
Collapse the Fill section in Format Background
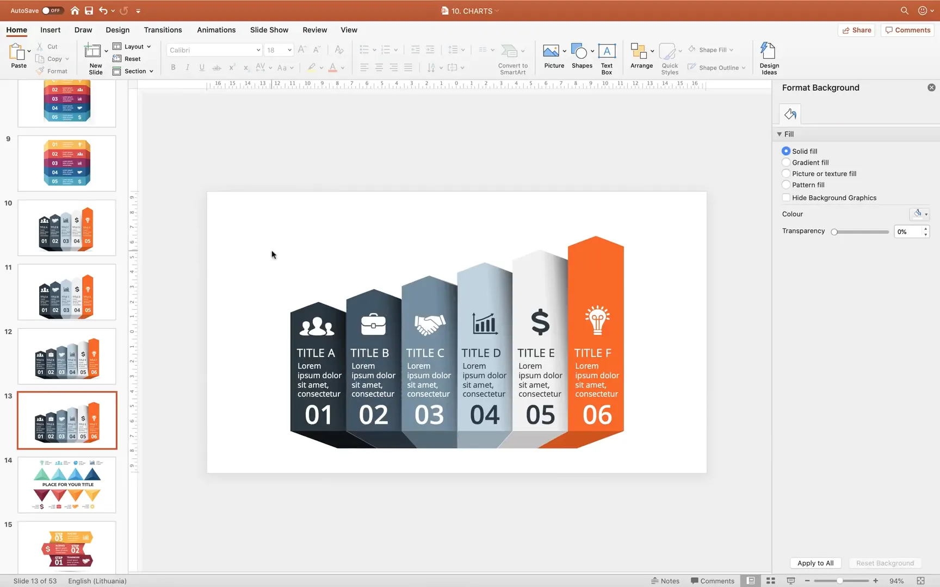(x=780, y=134)
